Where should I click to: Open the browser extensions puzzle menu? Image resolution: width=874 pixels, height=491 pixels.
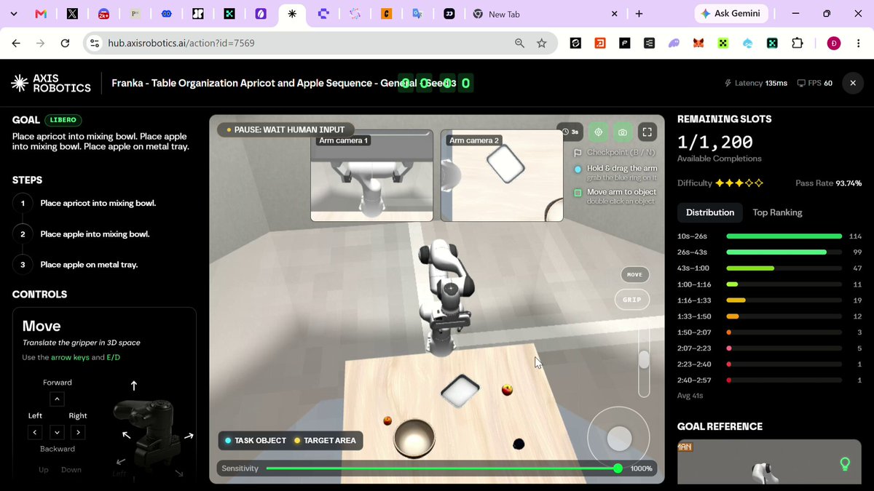point(798,44)
